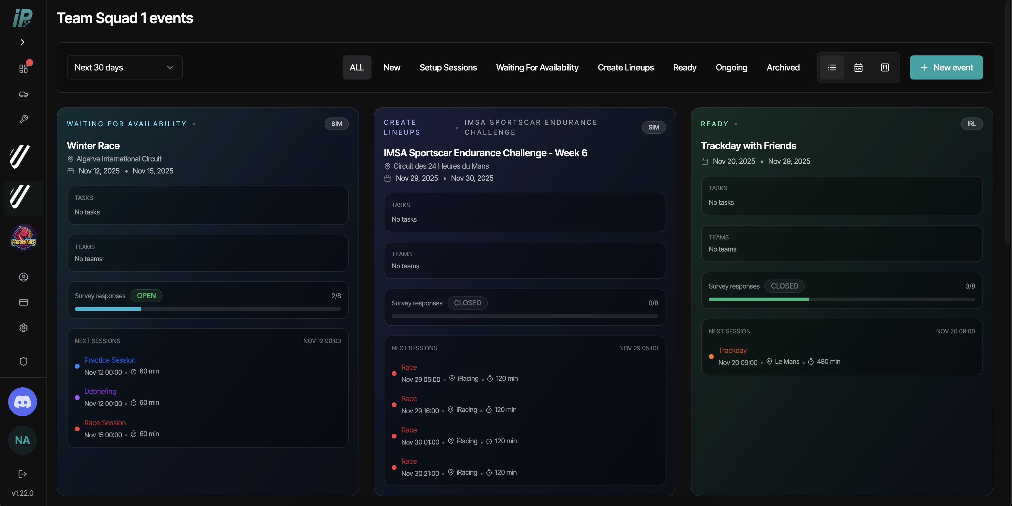Image resolution: width=1012 pixels, height=506 pixels.
Task: Click the Discord button
Action: click(23, 402)
